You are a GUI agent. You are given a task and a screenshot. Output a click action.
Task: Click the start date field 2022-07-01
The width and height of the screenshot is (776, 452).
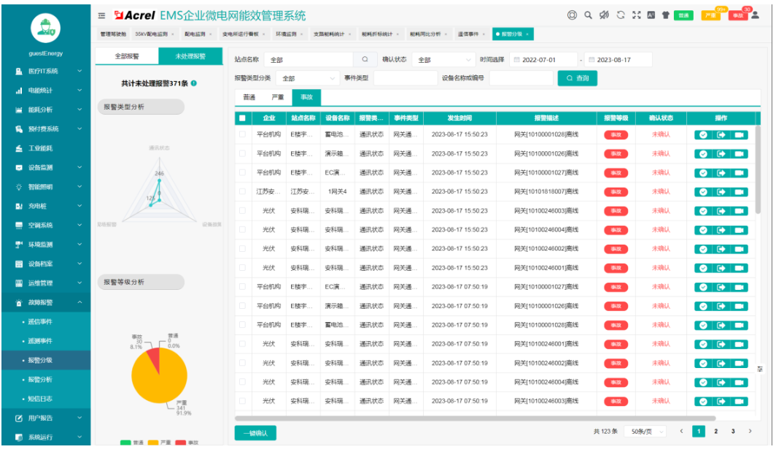click(543, 59)
